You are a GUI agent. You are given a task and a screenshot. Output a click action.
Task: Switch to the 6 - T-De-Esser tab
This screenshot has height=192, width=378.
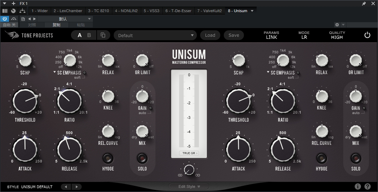point(178,11)
